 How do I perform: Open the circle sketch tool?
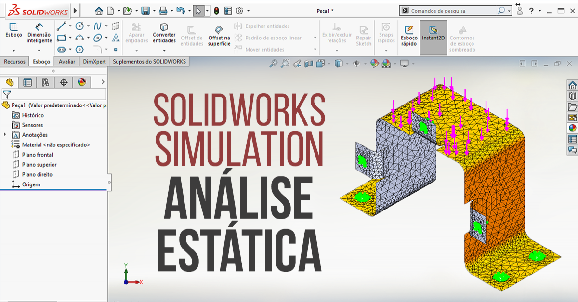tap(79, 26)
